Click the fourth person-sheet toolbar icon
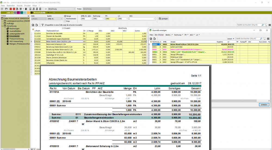The height and width of the screenshot is (150, 272). 40,9
